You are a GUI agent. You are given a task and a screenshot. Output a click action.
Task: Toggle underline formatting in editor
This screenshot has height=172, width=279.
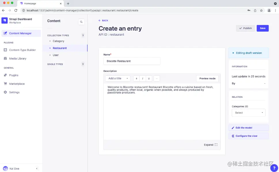point(149,79)
